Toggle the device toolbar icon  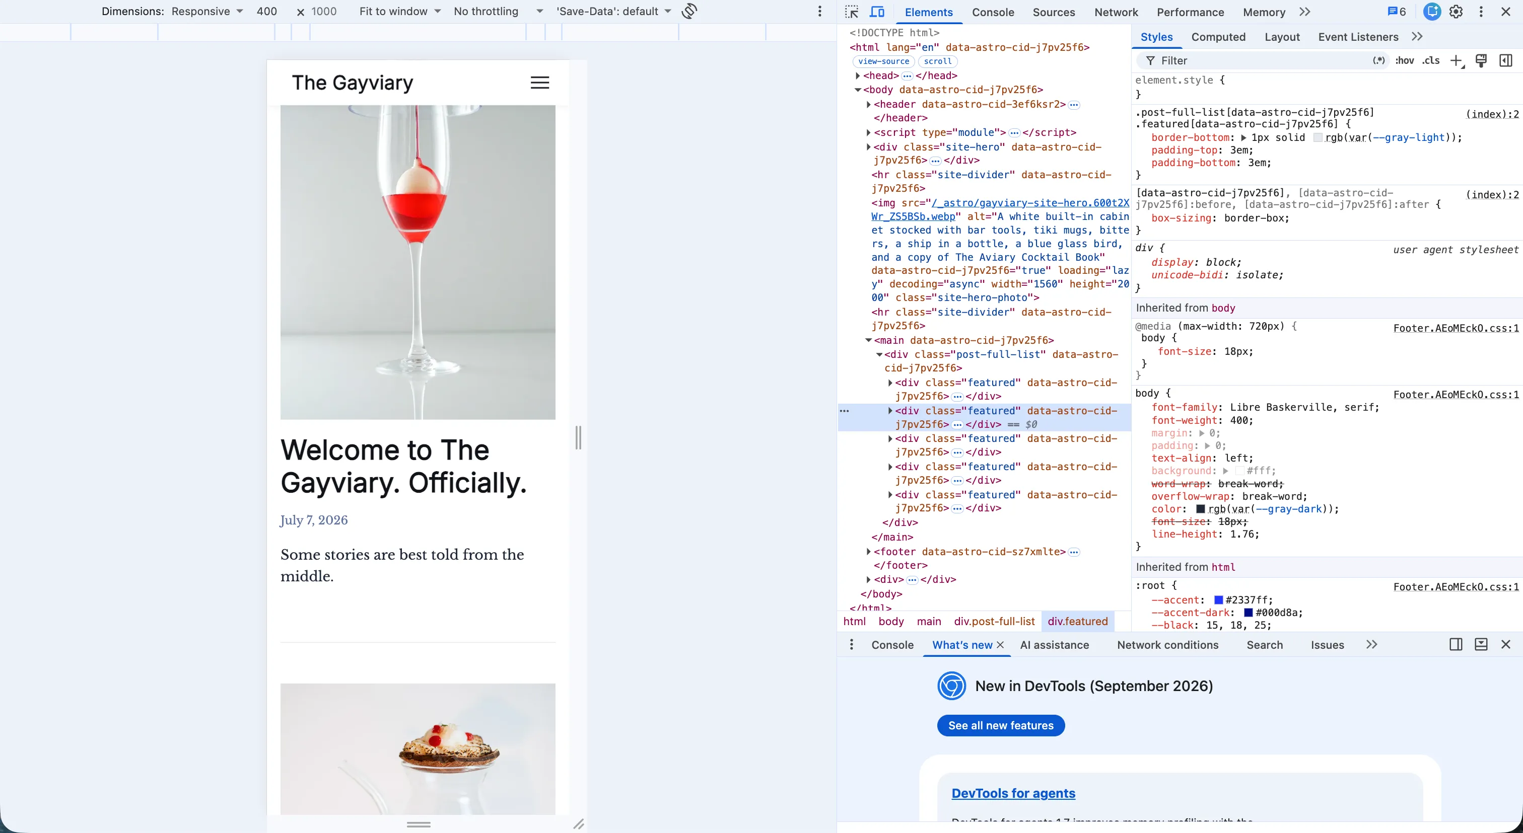(x=877, y=12)
